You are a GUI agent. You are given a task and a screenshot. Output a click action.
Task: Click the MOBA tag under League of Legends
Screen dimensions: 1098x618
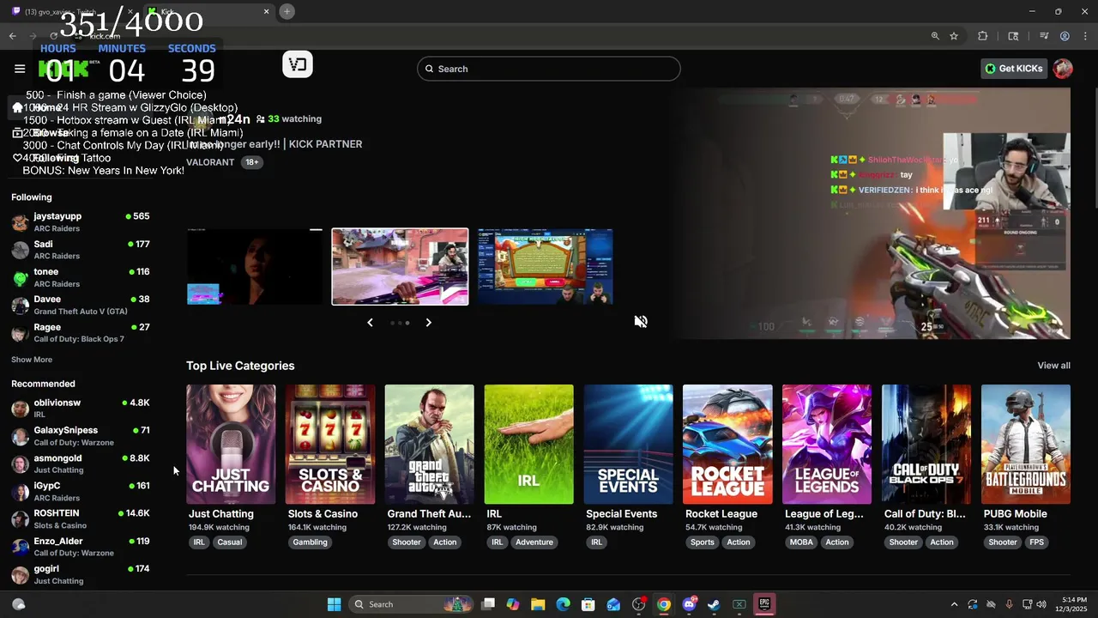coord(801,542)
